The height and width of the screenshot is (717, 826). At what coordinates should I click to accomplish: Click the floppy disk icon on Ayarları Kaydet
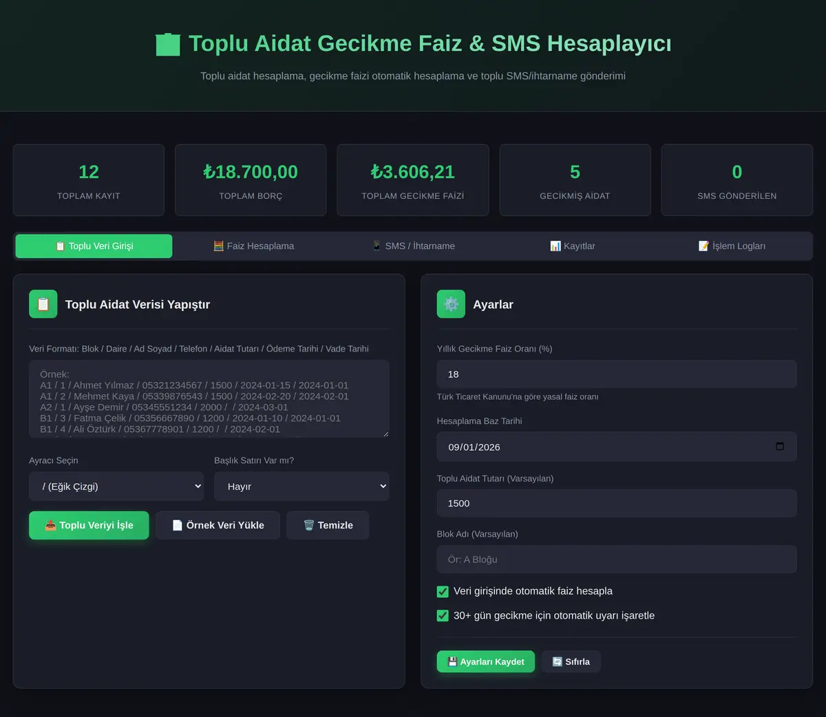point(452,662)
